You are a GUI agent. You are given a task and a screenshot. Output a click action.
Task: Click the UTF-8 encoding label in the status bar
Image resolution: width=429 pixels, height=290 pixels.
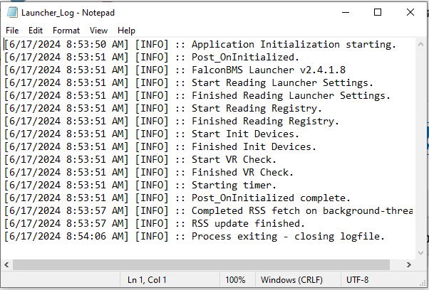coord(357,280)
